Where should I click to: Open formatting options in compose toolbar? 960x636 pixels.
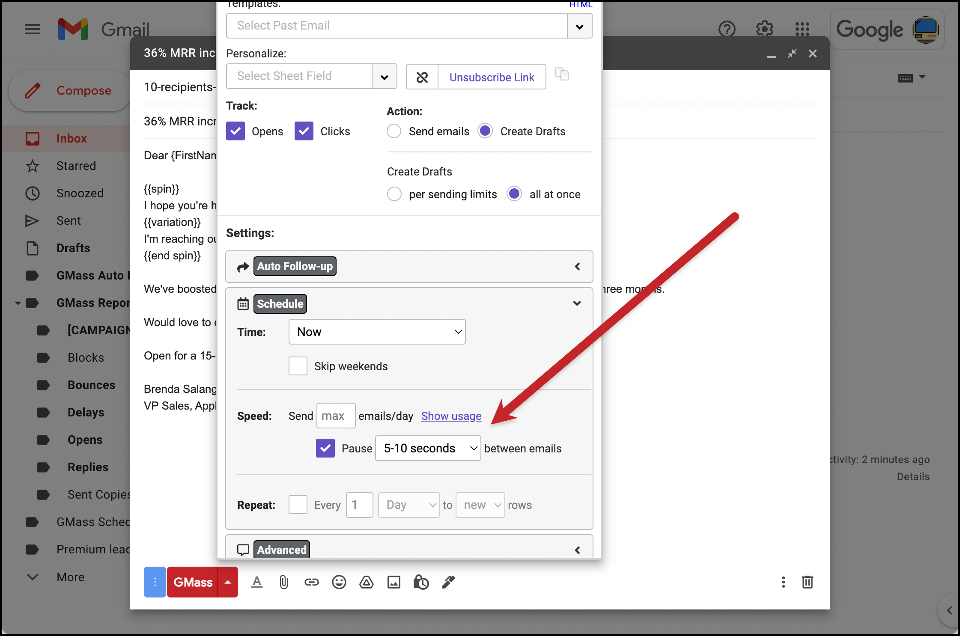(257, 582)
